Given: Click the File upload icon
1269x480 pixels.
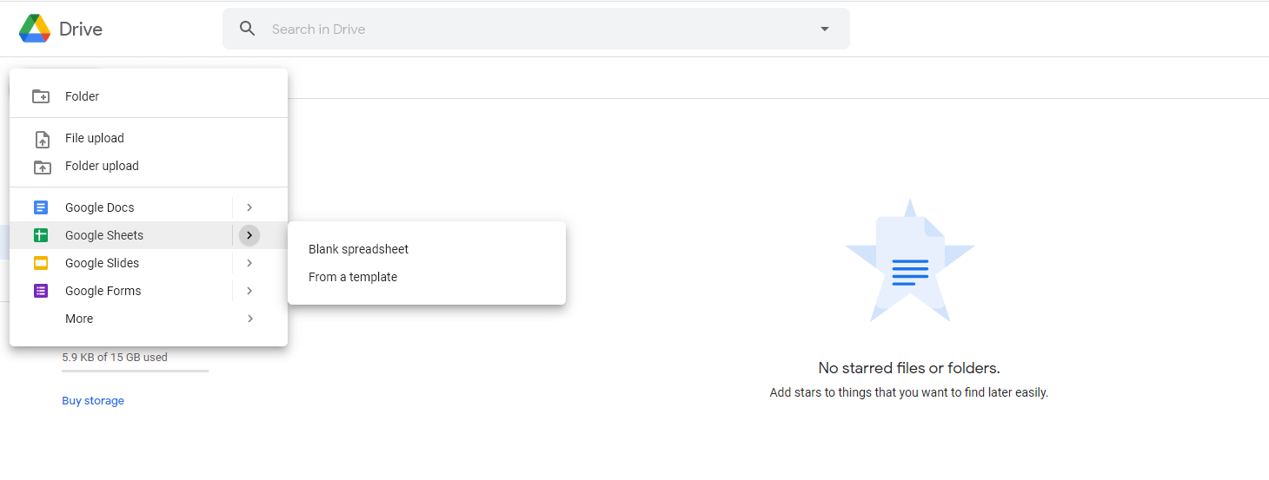Looking at the screenshot, I should [x=41, y=139].
